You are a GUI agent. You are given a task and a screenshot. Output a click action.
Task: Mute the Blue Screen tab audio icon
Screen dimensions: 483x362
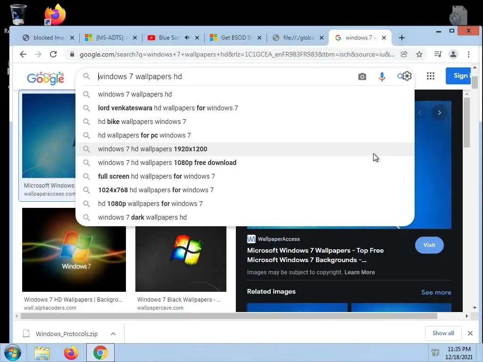click(x=187, y=38)
